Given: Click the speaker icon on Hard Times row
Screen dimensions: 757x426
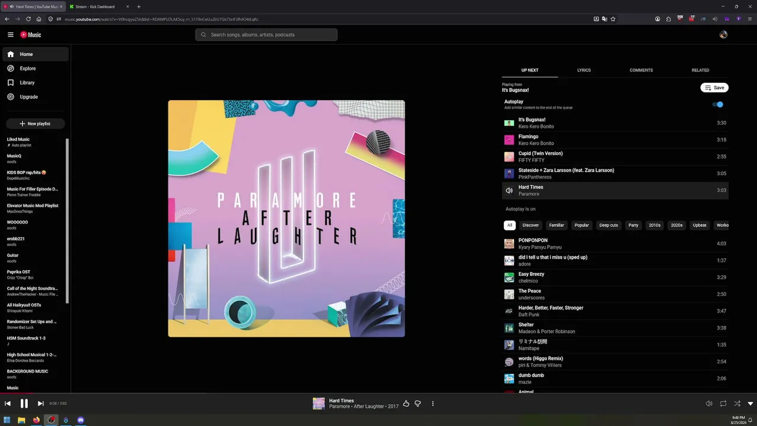Looking at the screenshot, I should click(509, 191).
